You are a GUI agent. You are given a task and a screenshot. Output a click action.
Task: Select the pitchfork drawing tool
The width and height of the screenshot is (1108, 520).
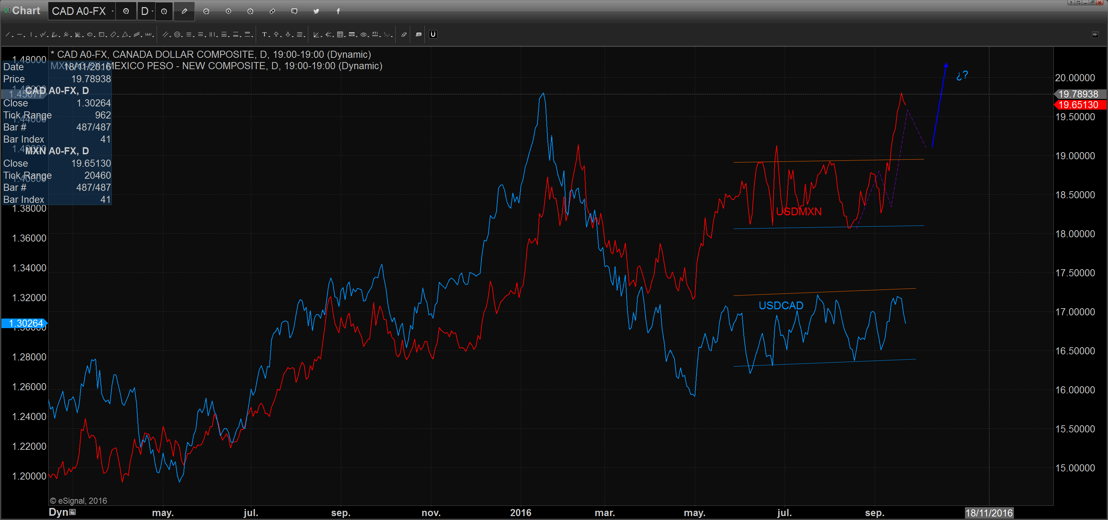tap(66, 34)
